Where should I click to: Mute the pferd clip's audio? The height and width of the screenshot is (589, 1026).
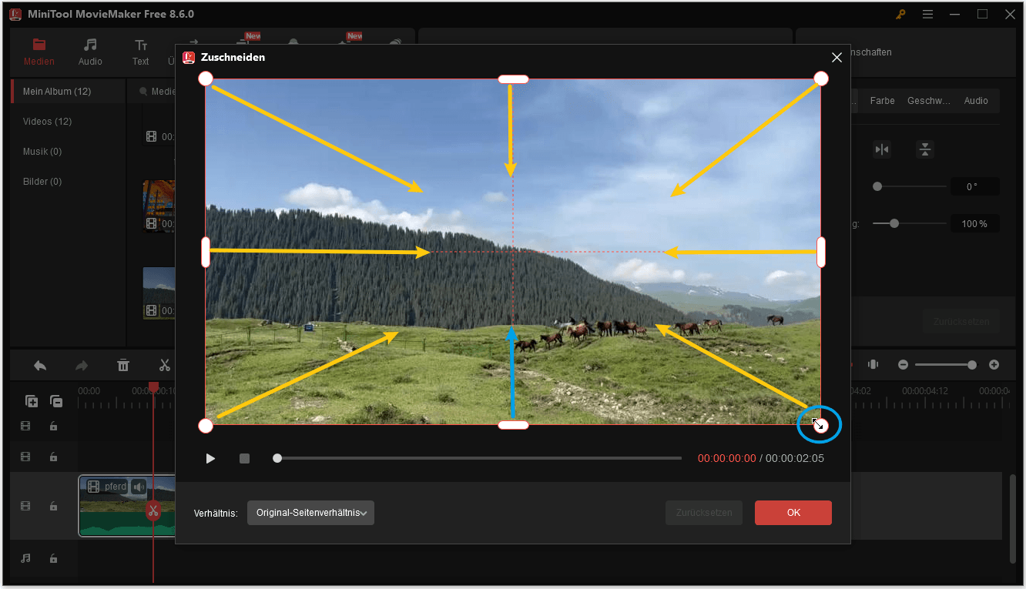139,486
